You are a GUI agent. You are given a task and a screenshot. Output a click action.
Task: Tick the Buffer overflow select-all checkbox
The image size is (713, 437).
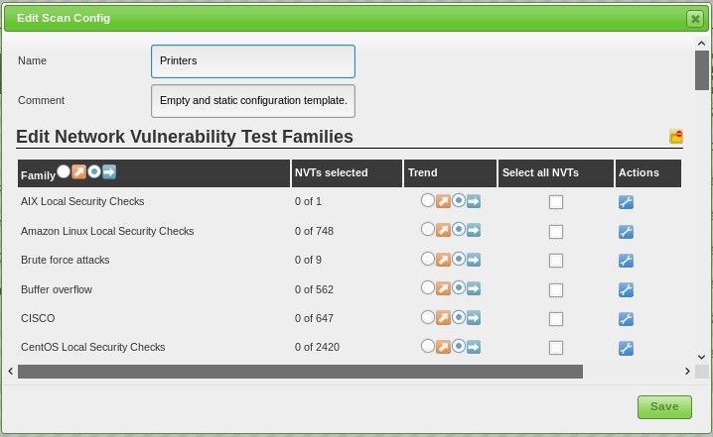click(x=556, y=290)
